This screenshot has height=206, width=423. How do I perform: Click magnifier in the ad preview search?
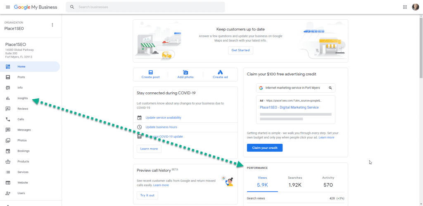[x=330, y=88]
